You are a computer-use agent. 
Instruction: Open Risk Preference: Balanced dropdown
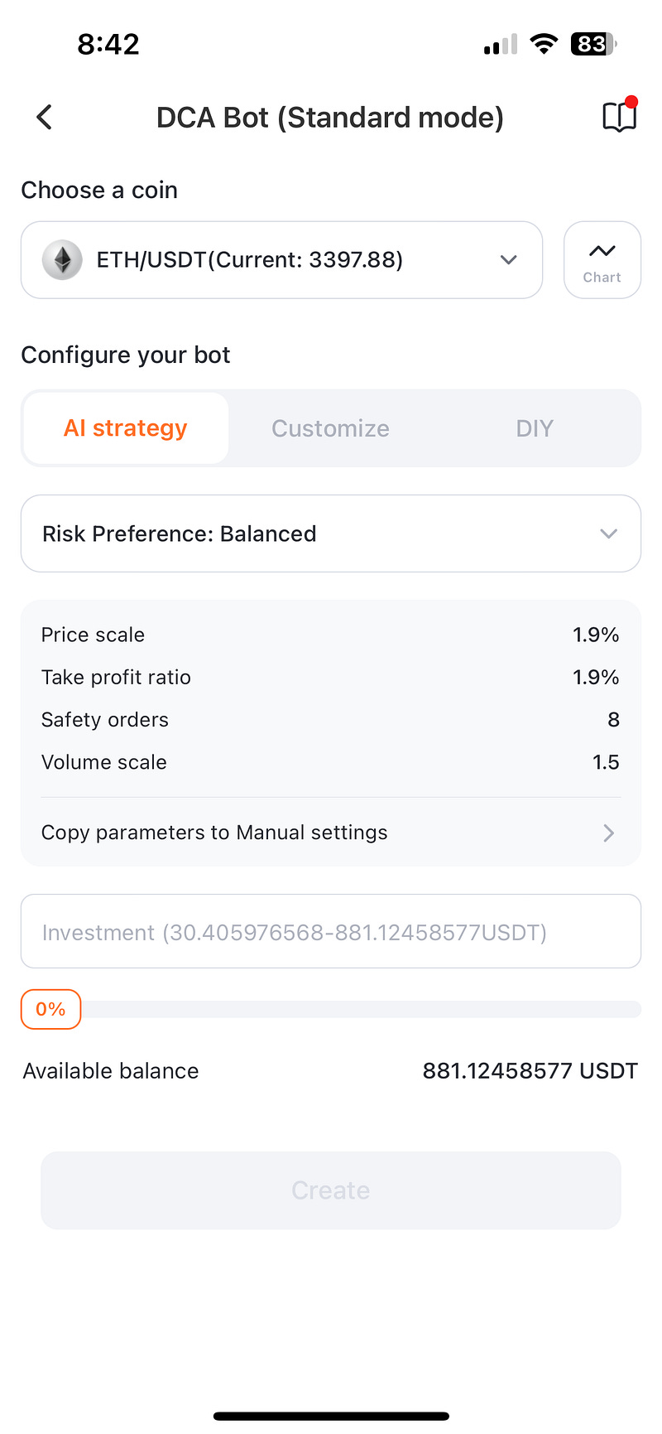(331, 534)
